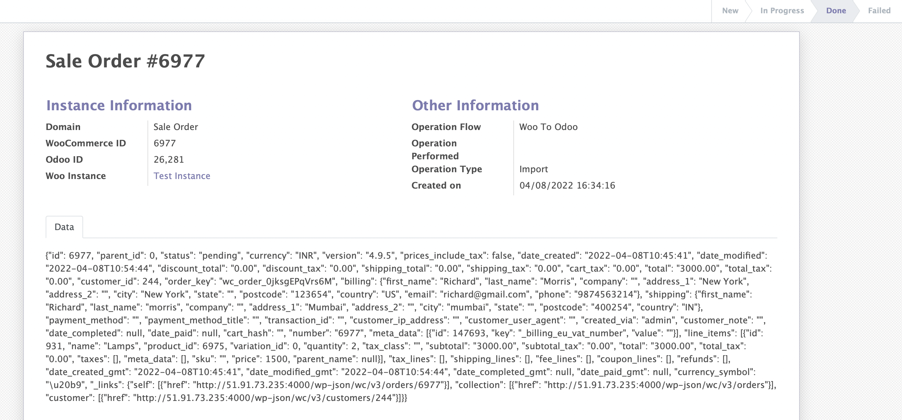Click the Done status stage
The image size is (902, 420).
pos(836,11)
